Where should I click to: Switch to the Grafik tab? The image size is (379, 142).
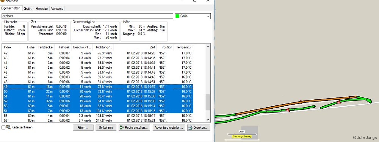tap(28, 9)
